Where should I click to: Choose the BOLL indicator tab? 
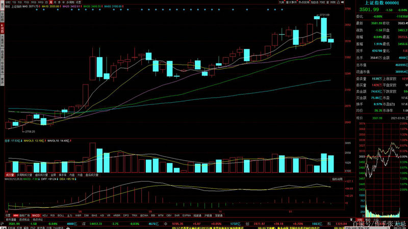click(61, 216)
